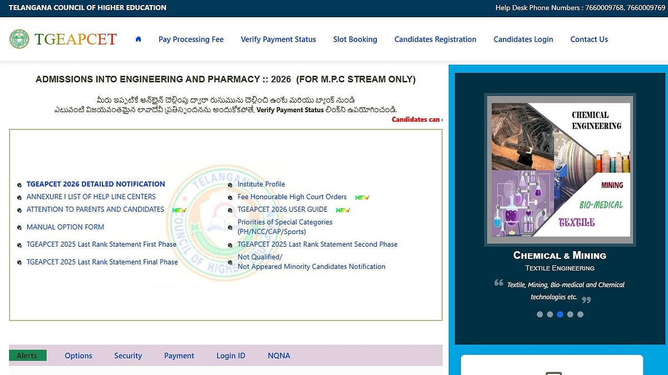Select second carousel slide dot
The height and width of the screenshot is (375, 668).
pos(550,314)
